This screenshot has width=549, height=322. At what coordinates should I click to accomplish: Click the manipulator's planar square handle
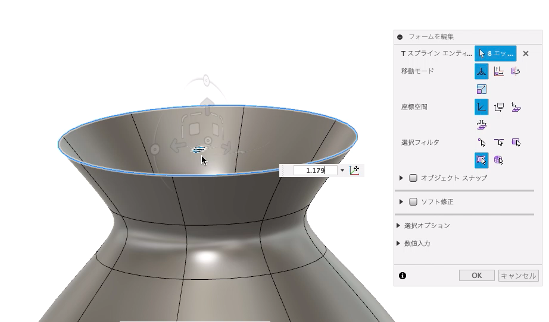click(x=194, y=129)
